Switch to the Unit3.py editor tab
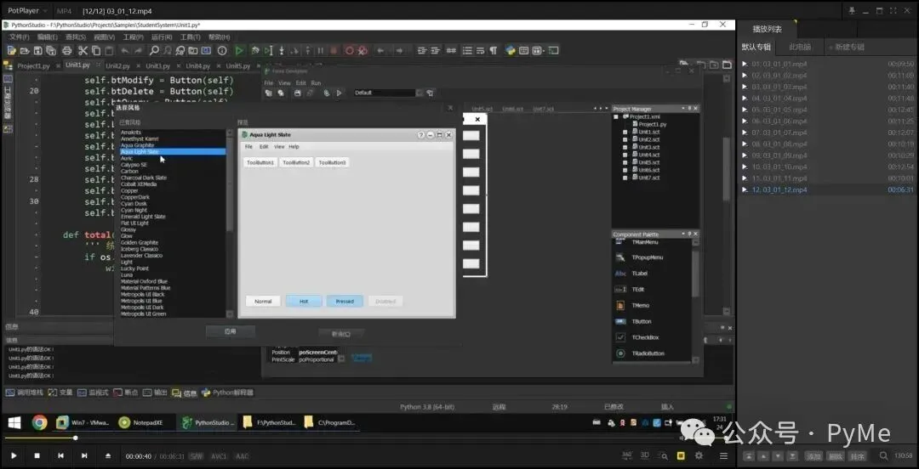 click(157, 65)
